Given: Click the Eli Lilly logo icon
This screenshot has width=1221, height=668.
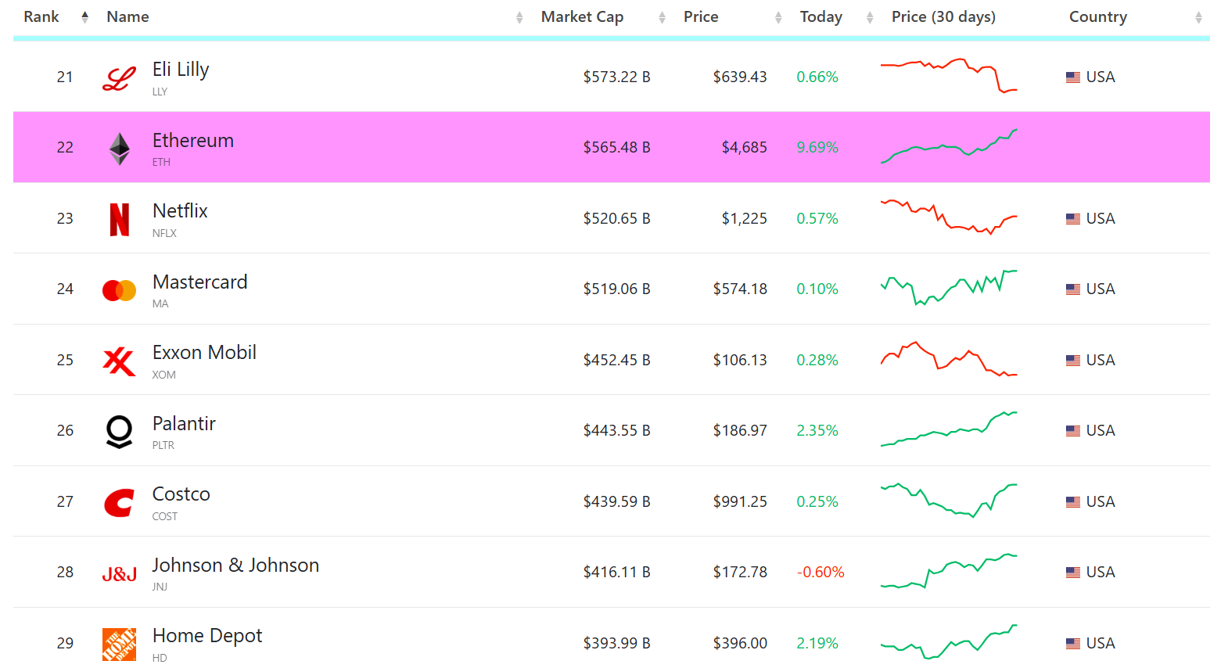Looking at the screenshot, I should tap(119, 79).
